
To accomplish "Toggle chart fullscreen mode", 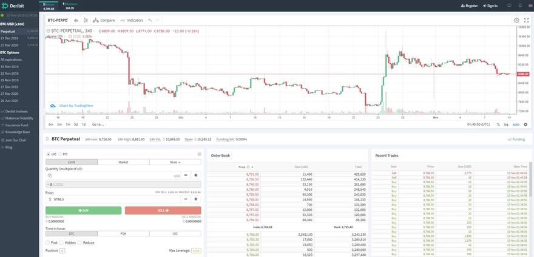I will tap(526, 21).
